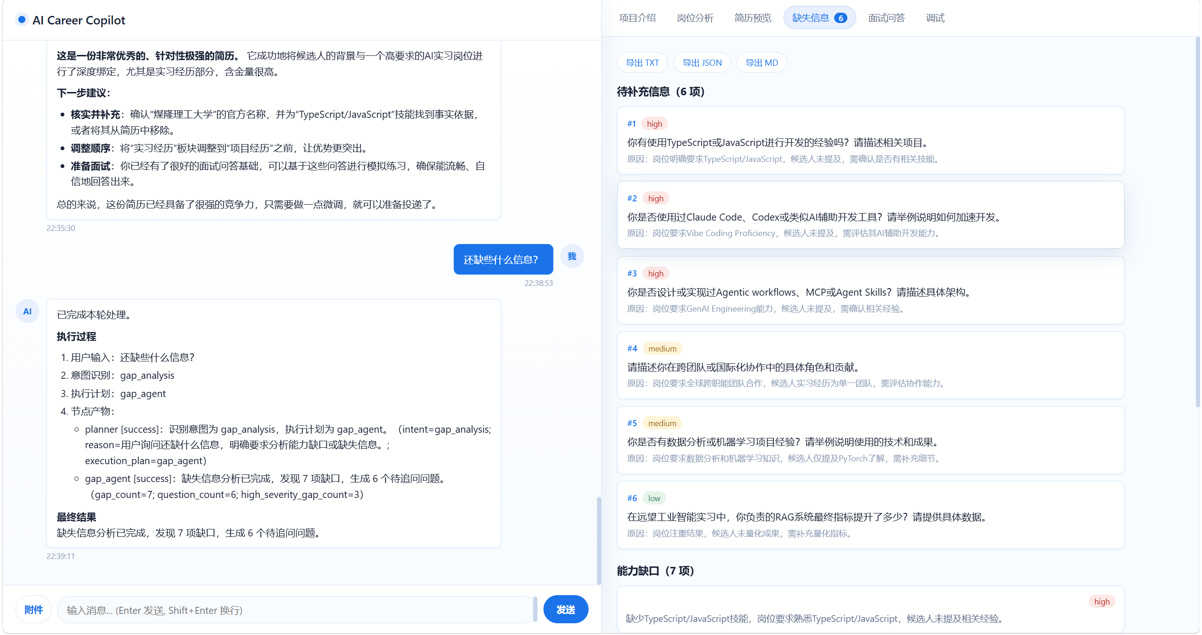Click the user message bubble 还缺些什么信息？

point(503,259)
